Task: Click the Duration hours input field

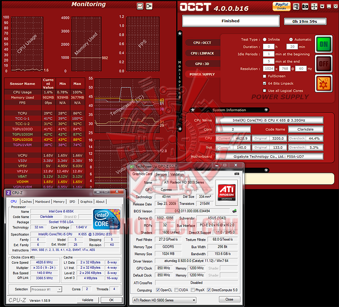Action: tap(269, 47)
